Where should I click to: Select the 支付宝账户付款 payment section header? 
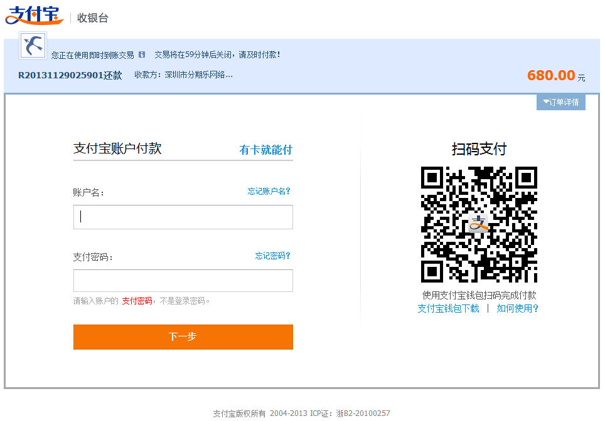click(116, 149)
